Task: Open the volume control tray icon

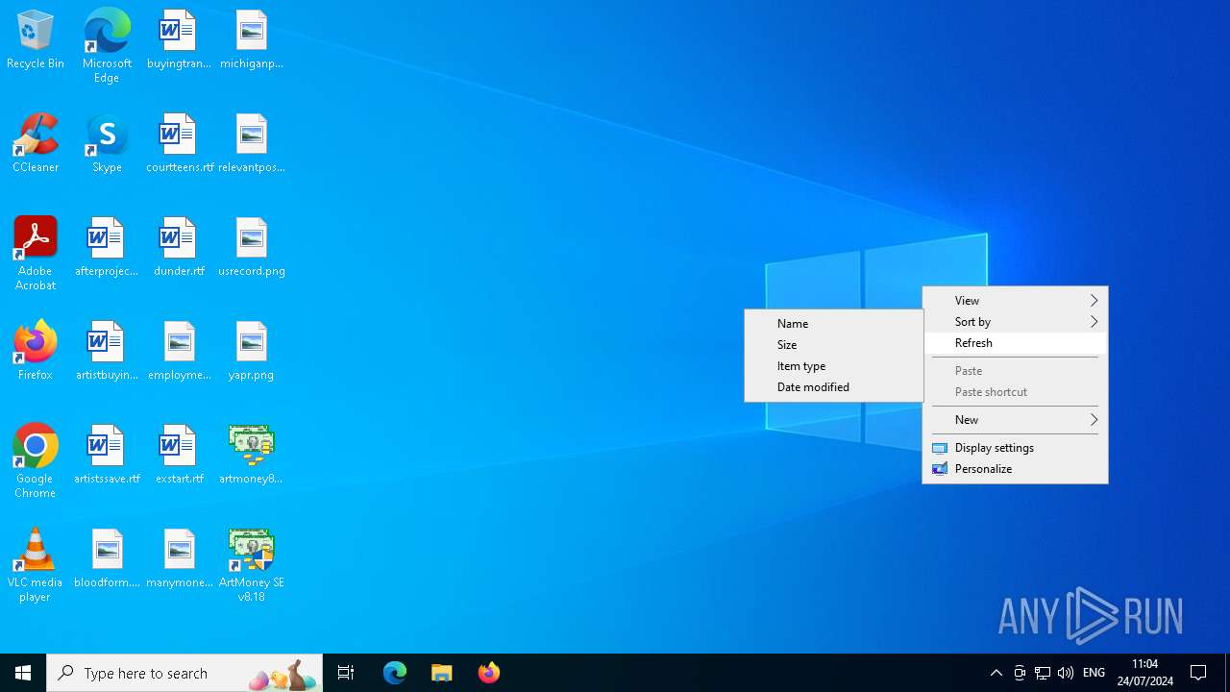Action: click(1066, 673)
